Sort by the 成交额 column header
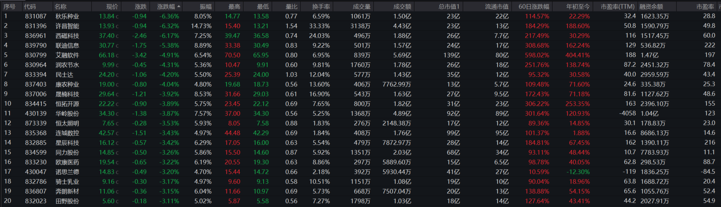 (x=402, y=6)
